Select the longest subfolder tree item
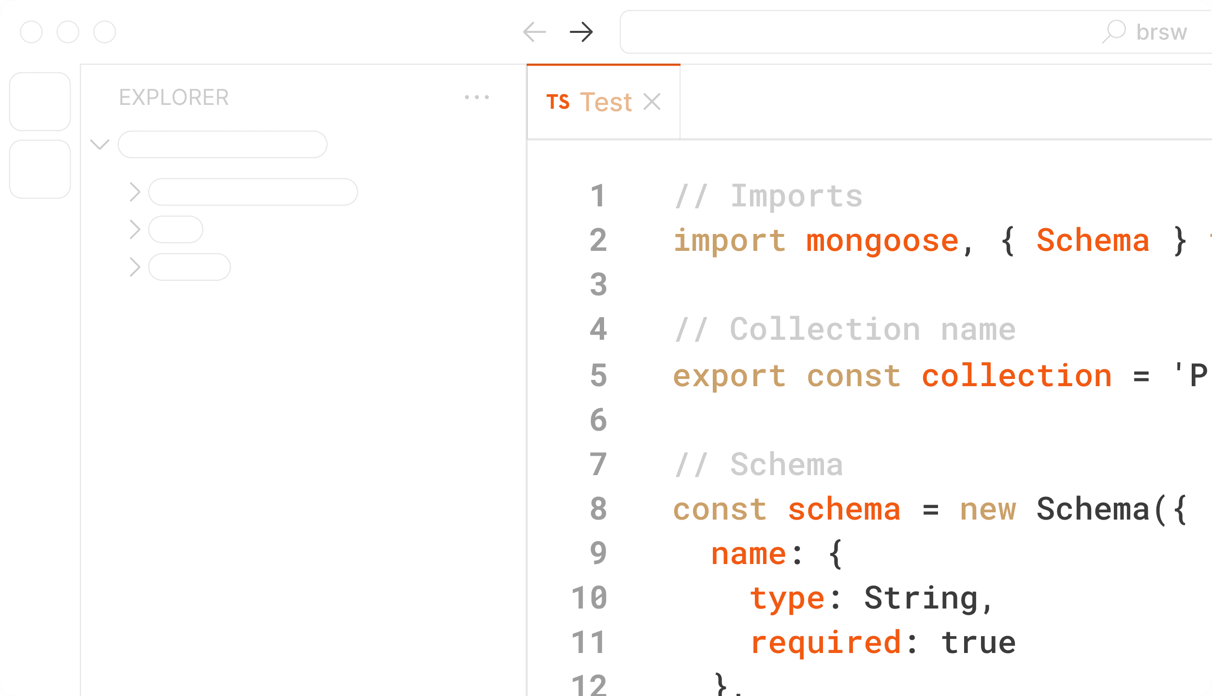This screenshot has height=696, width=1212. 253,192
